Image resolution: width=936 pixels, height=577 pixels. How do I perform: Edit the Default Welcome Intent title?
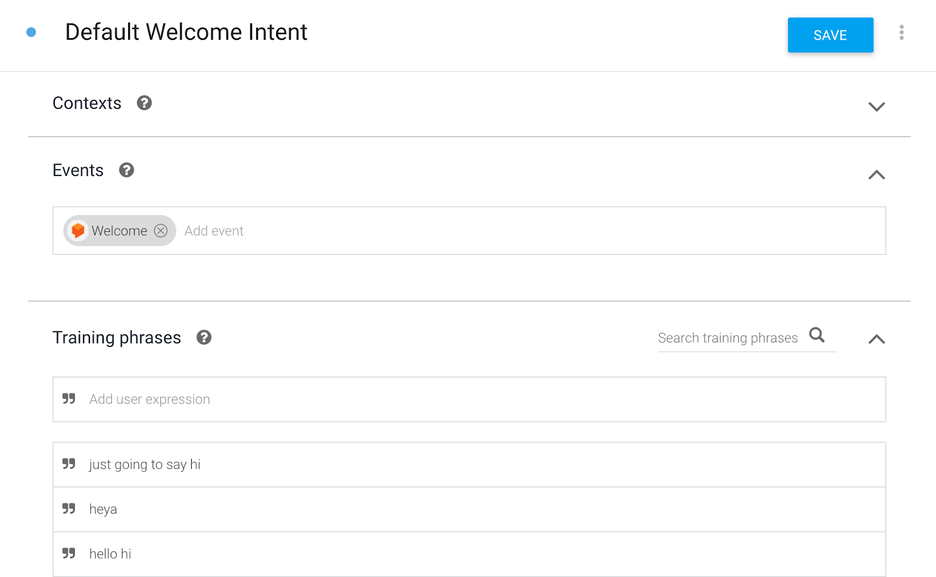pos(186,32)
